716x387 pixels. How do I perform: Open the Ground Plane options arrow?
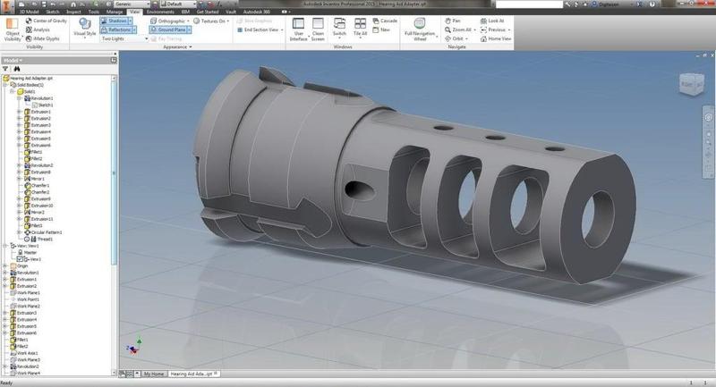tap(189, 29)
